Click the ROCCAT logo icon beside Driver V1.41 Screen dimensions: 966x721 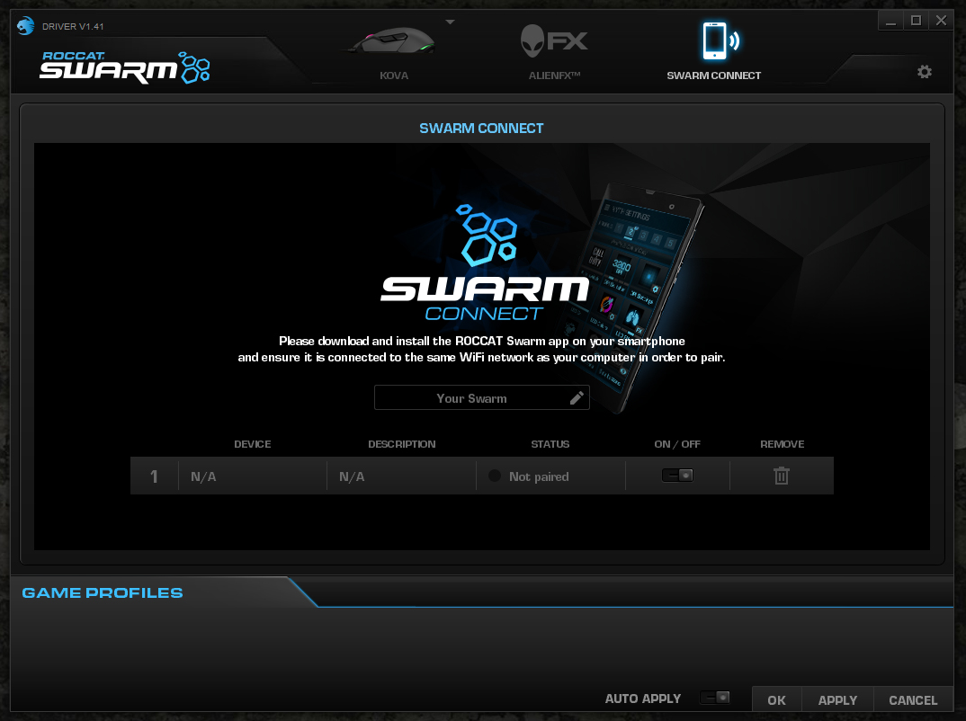click(26, 26)
